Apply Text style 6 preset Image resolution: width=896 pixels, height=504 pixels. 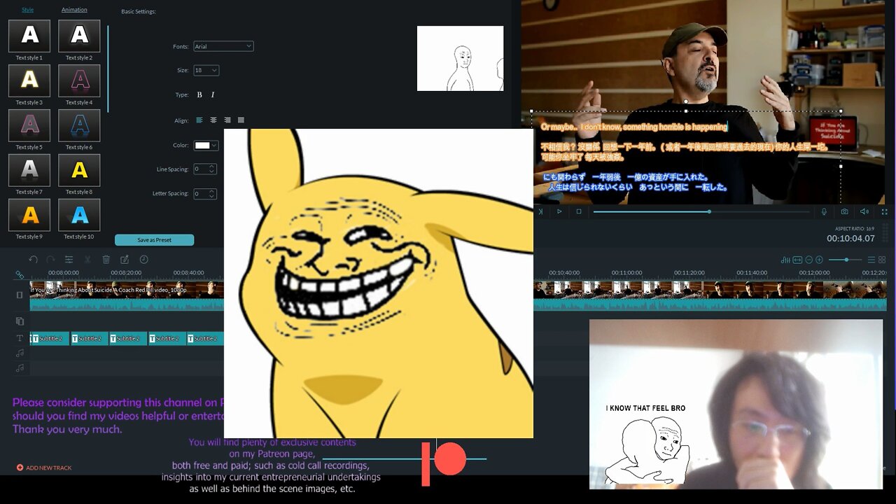tap(79, 125)
